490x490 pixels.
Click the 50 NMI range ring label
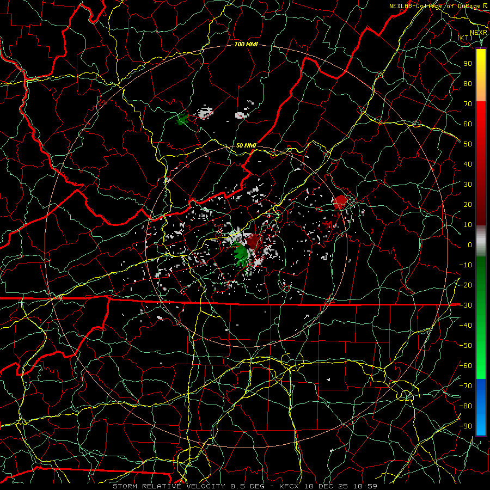tap(246, 145)
